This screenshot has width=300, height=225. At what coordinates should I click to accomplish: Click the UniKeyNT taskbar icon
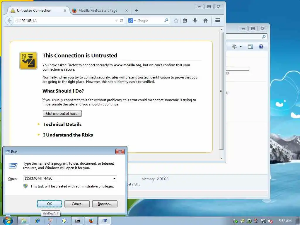51,221
